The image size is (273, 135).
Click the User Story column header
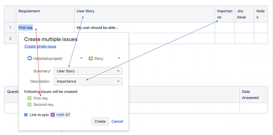tap(86, 11)
